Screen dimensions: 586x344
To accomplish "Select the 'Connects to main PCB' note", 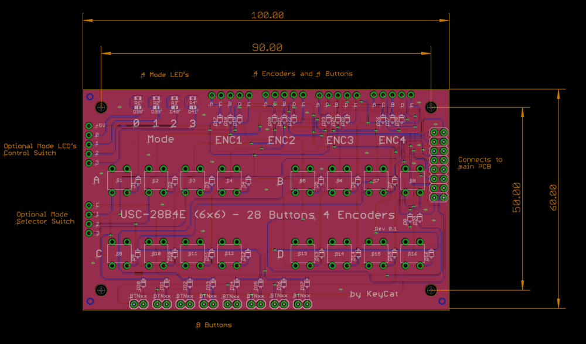I will click(480, 163).
